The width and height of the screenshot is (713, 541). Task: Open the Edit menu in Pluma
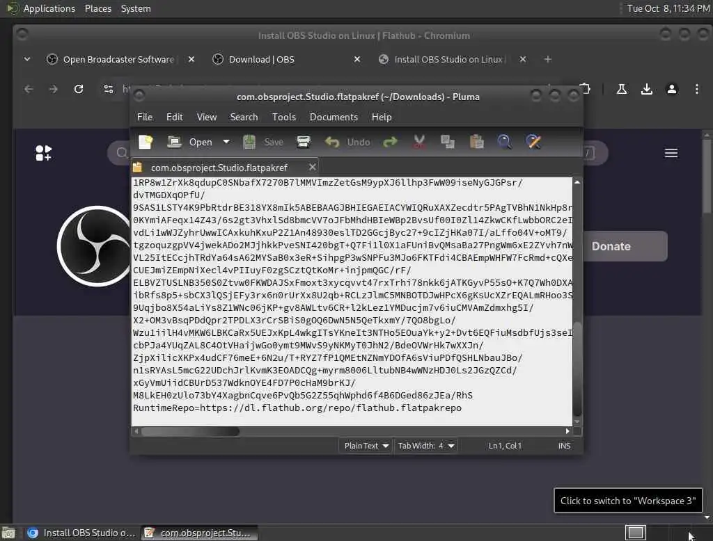click(x=175, y=118)
